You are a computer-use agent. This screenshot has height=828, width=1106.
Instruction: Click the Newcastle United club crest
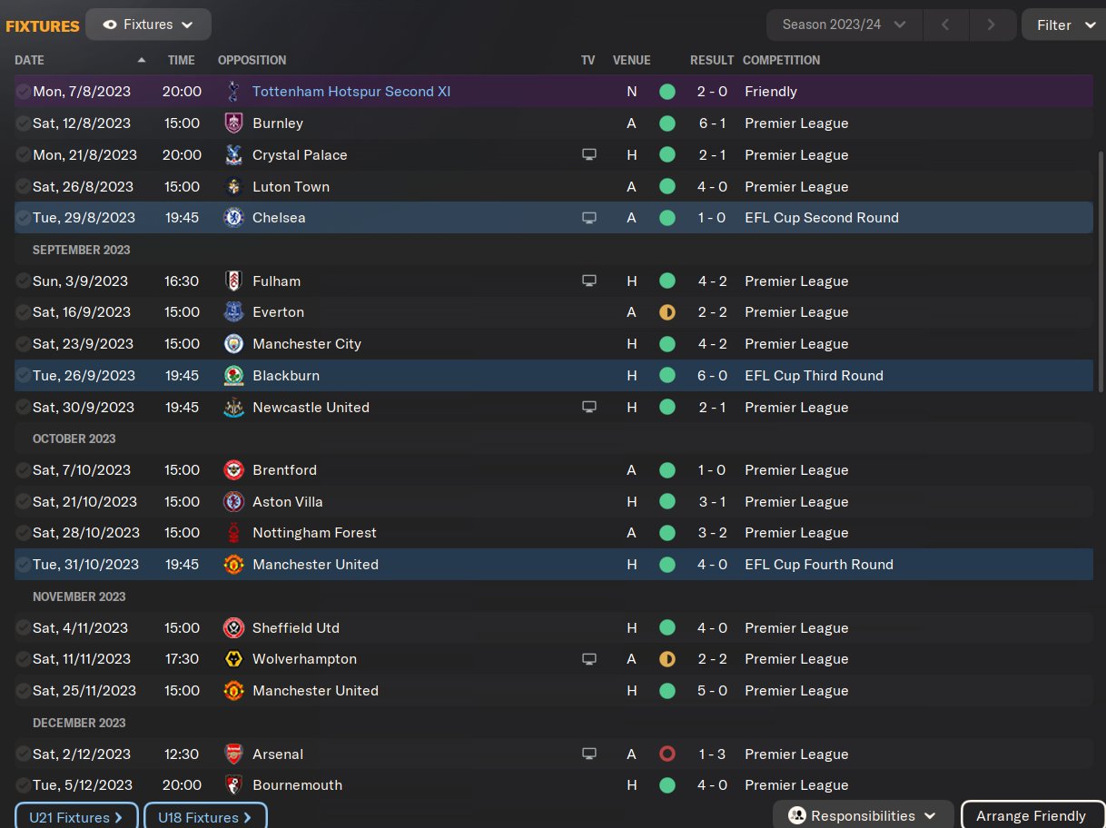pos(233,408)
